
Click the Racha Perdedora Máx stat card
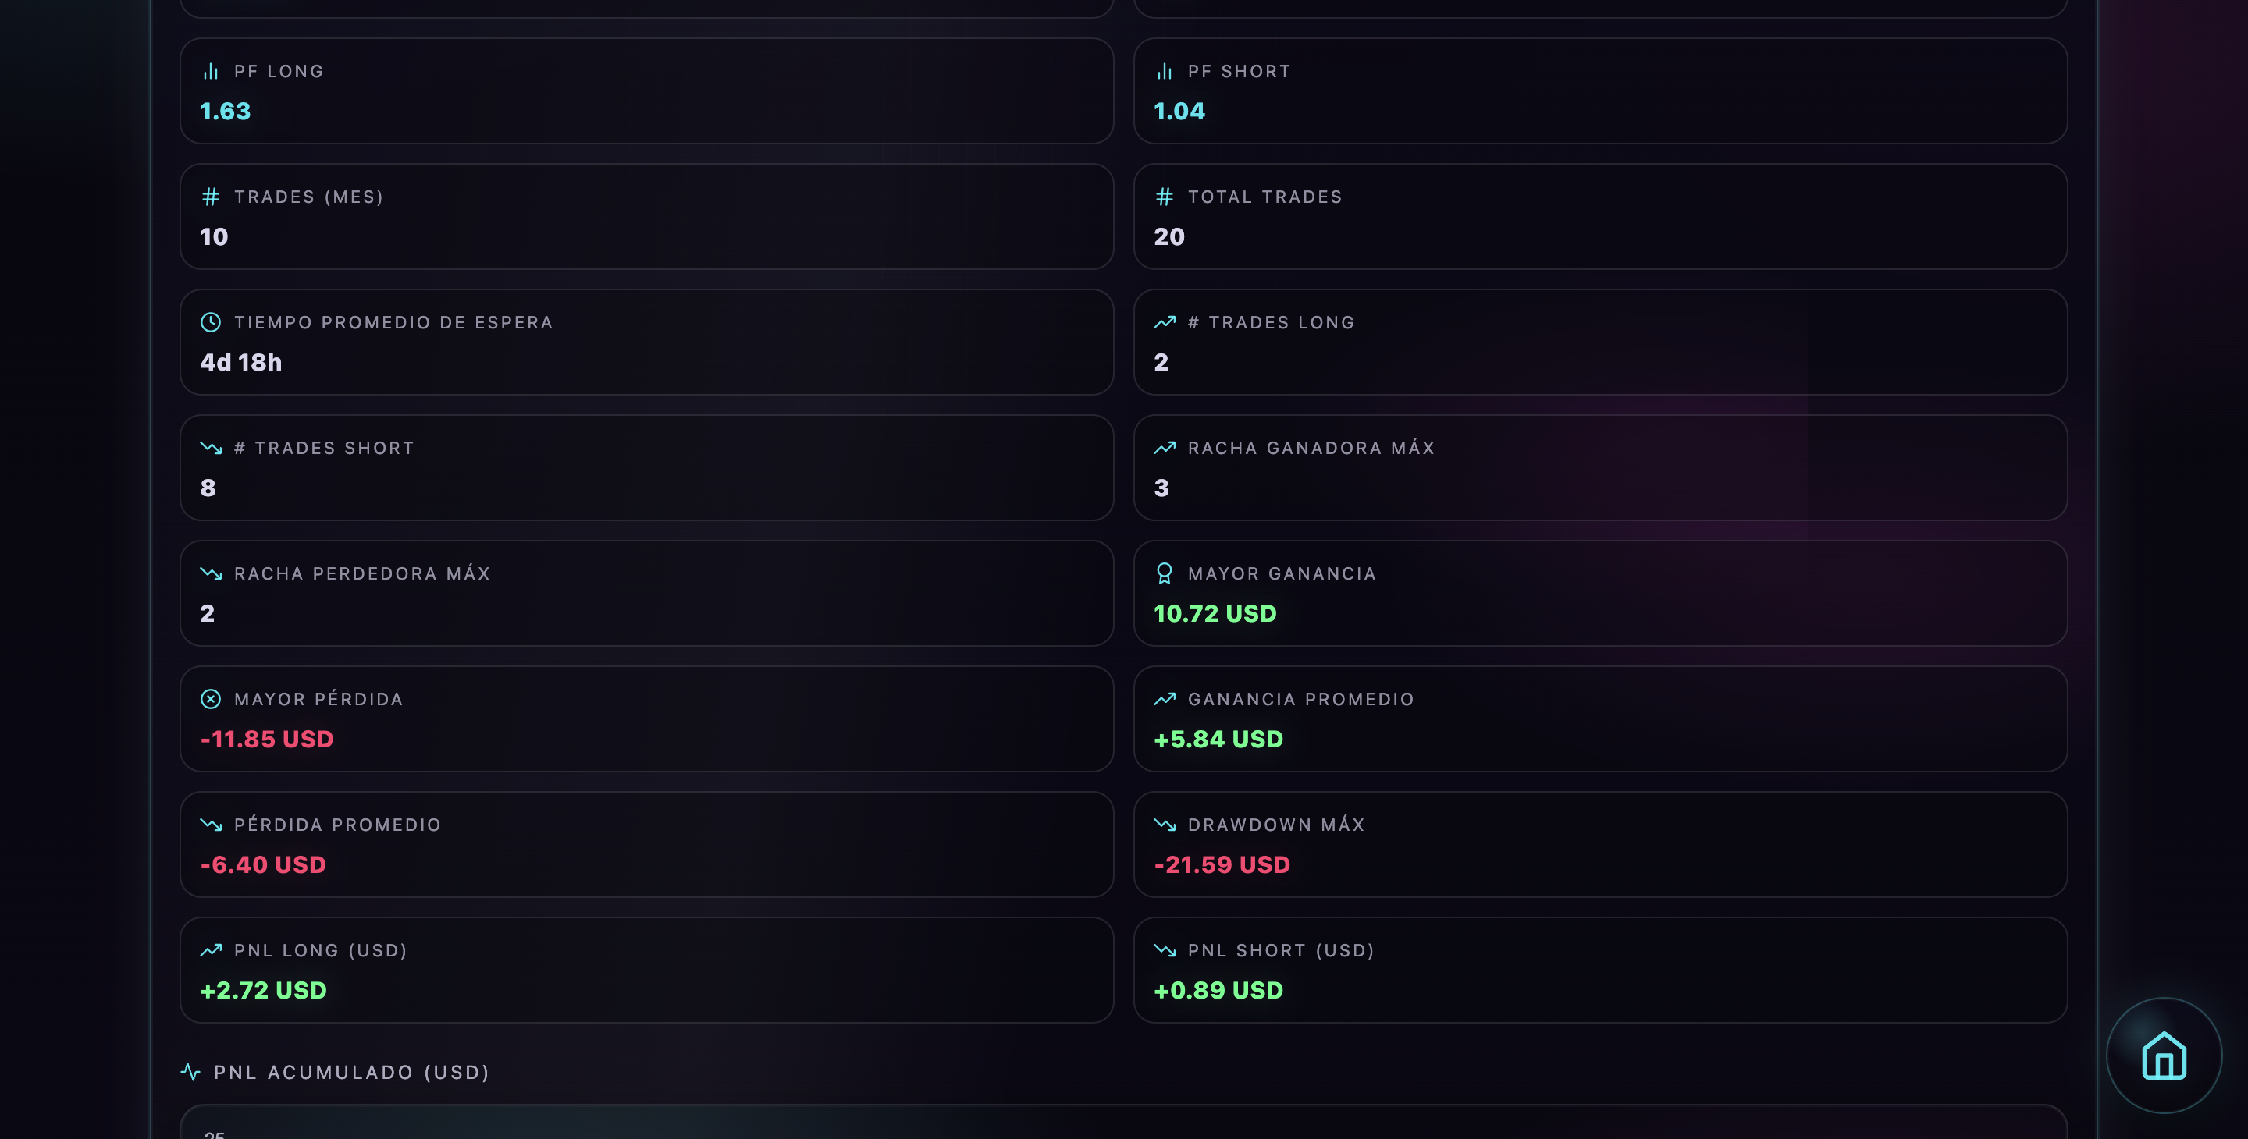[x=646, y=593]
